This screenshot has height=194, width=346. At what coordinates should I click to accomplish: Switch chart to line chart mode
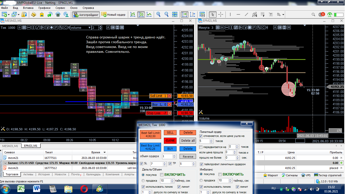149,14
